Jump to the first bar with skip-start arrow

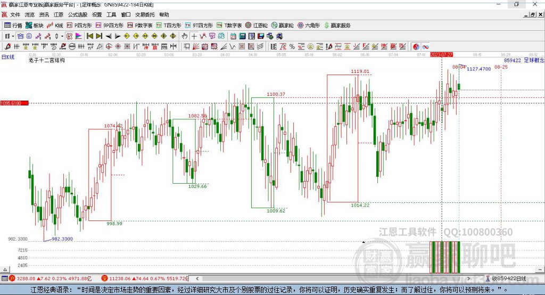[x=89, y=36]
